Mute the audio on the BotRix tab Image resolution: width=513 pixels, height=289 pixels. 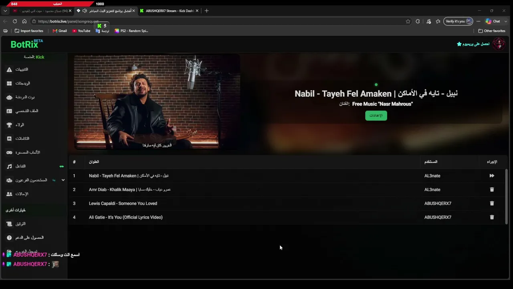85,11
